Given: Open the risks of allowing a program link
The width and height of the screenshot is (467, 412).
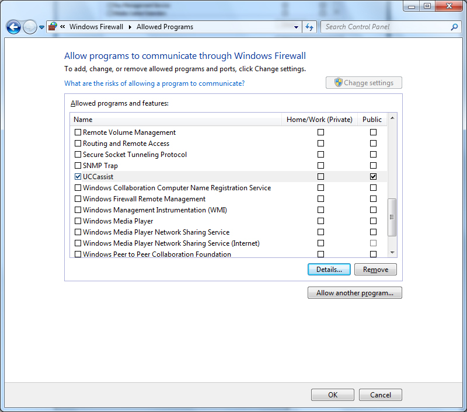Looking at the screenshot, I should coord(154,83).
